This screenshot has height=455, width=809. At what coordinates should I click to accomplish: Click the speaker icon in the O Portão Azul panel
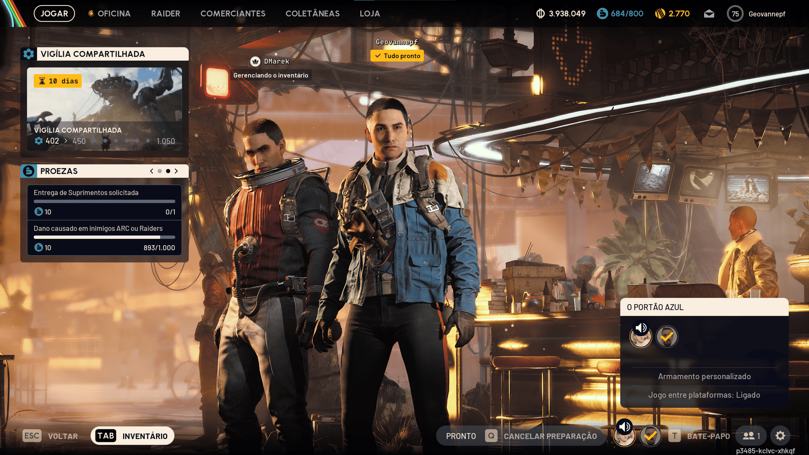(641, 328)
